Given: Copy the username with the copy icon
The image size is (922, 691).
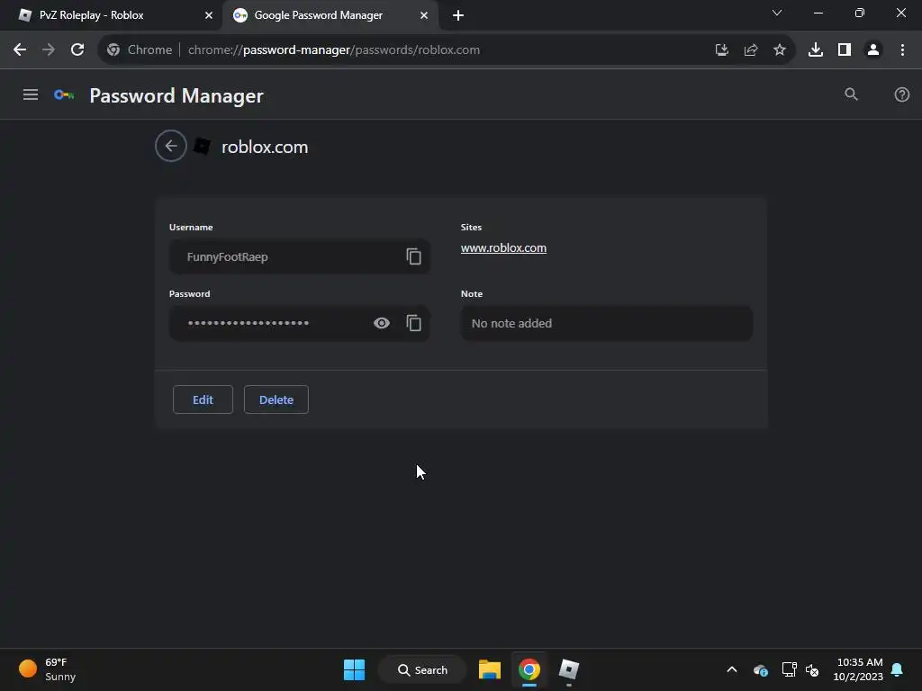Looking at the screenshot, I should pos(413,256).
